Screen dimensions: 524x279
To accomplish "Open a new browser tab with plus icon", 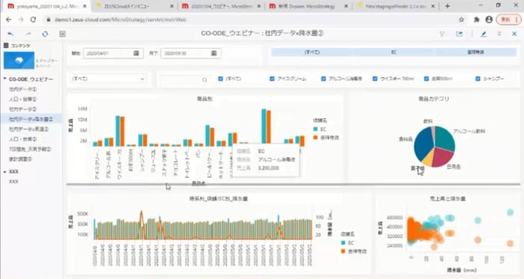I will pyautogui.click(x=448, y=6).
